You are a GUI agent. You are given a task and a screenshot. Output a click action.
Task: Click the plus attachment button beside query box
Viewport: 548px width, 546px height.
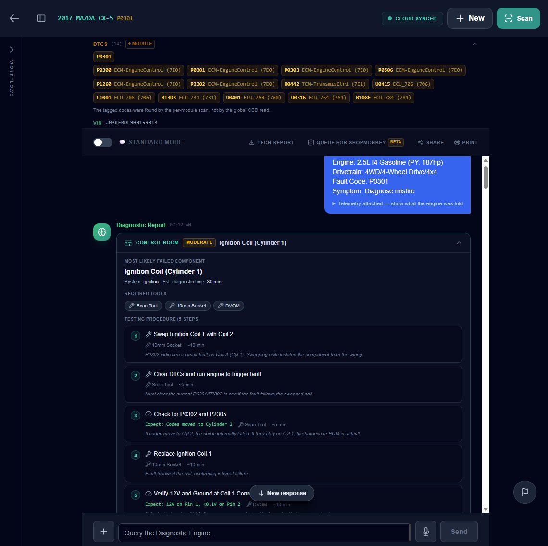pos(104,531)
